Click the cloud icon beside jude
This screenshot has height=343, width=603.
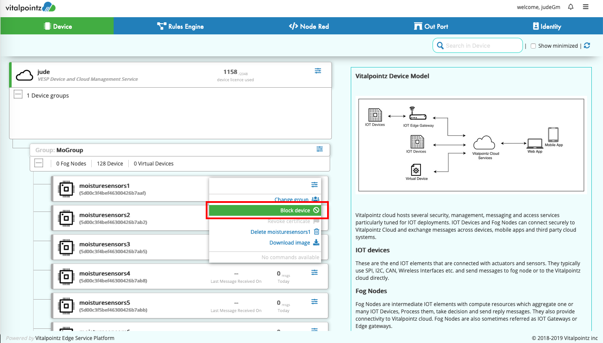(x=25, y=75)
